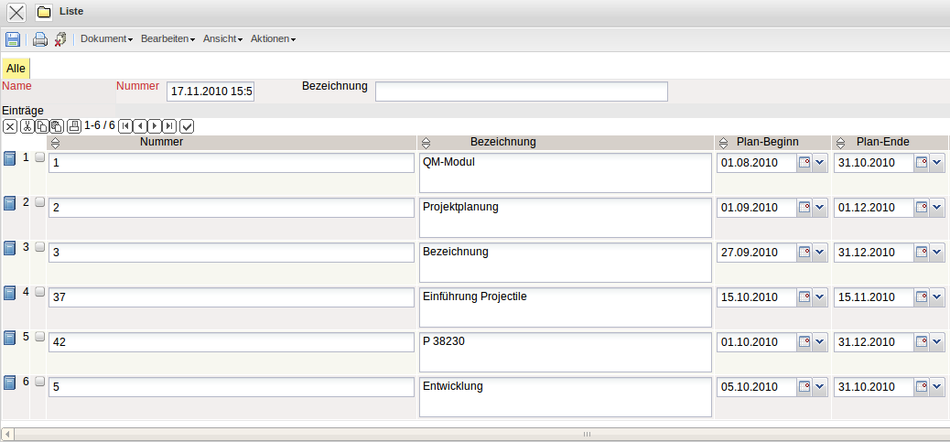Select the checkbox for row 3
Image resolution: width=950 pixels, height=442 pixels.
(39, 247)
